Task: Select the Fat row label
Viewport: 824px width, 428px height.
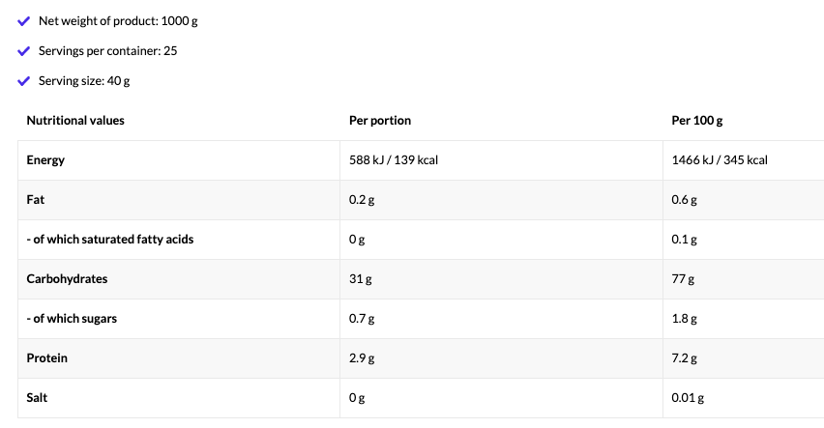Action: click(36, 200)
